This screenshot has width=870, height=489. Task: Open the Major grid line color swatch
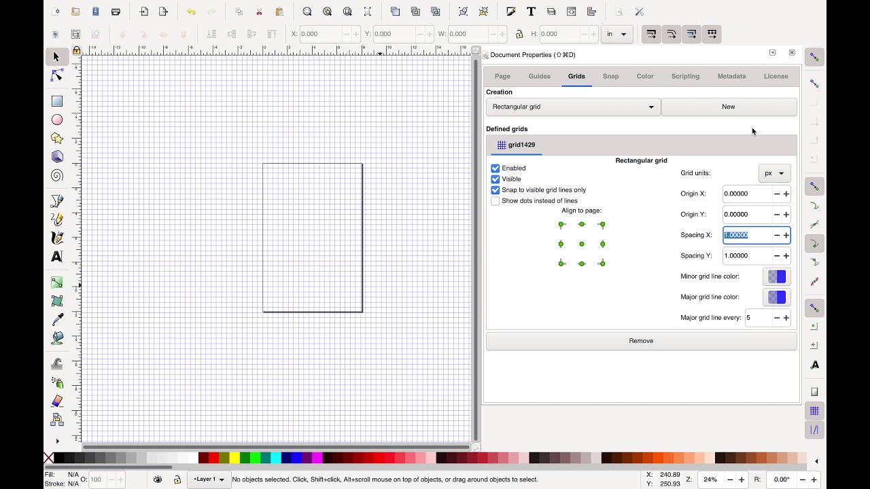pos(777,297)
